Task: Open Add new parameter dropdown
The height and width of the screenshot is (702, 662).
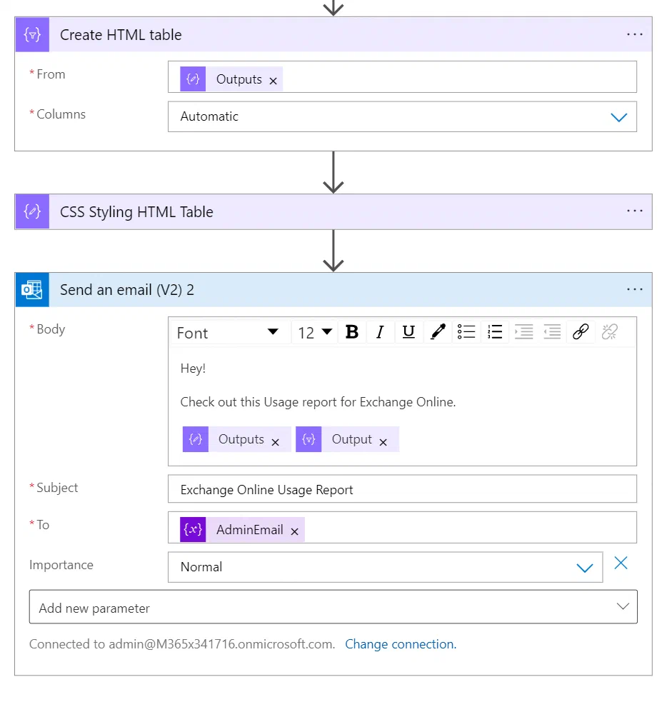Action: [x=333, y=608]
